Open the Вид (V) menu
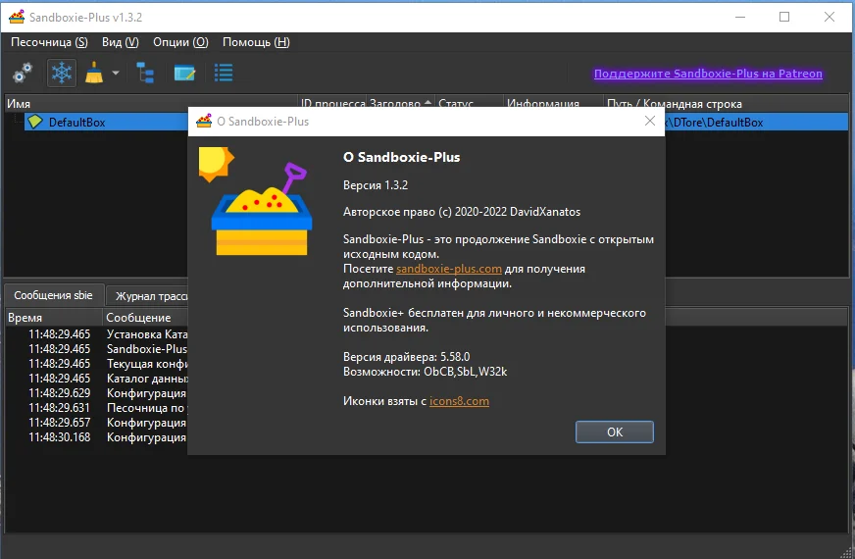The image size is (855, 559). 120,42
